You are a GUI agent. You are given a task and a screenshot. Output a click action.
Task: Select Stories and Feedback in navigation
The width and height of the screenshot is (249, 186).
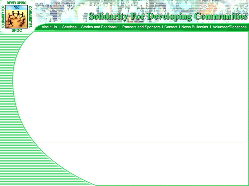pyautogui.click(x=99, y=27)
